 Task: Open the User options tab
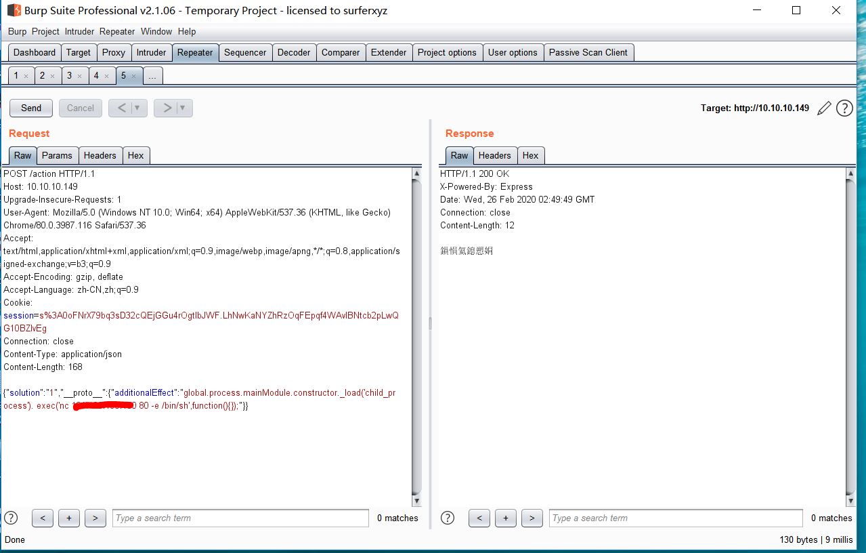(513, 52)
